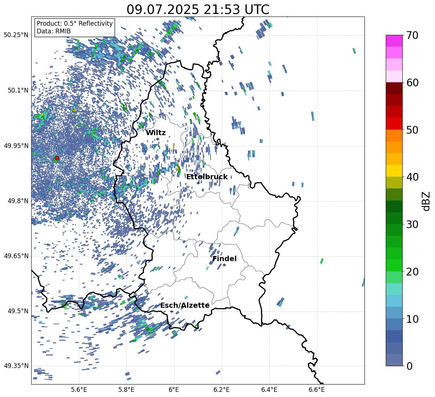Click the 49.95°N latitude label
Viewport: 435px width, 397px height.
[x=16, y=146]
